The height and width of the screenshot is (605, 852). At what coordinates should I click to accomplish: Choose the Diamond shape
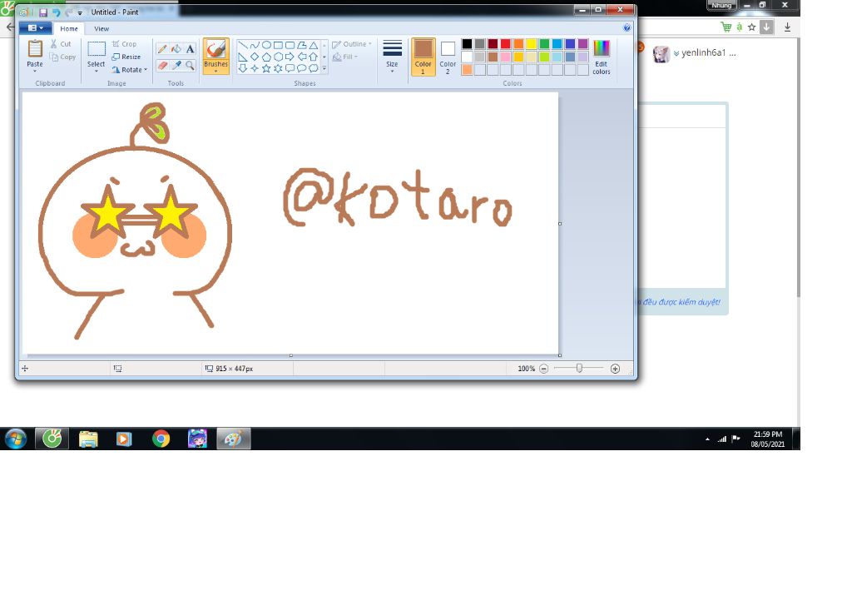click(x=255, y=57)
